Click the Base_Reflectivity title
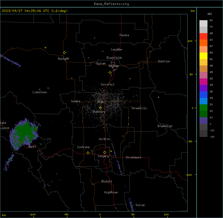The width and height of the screenshot is (223, 218). point(111,4)
